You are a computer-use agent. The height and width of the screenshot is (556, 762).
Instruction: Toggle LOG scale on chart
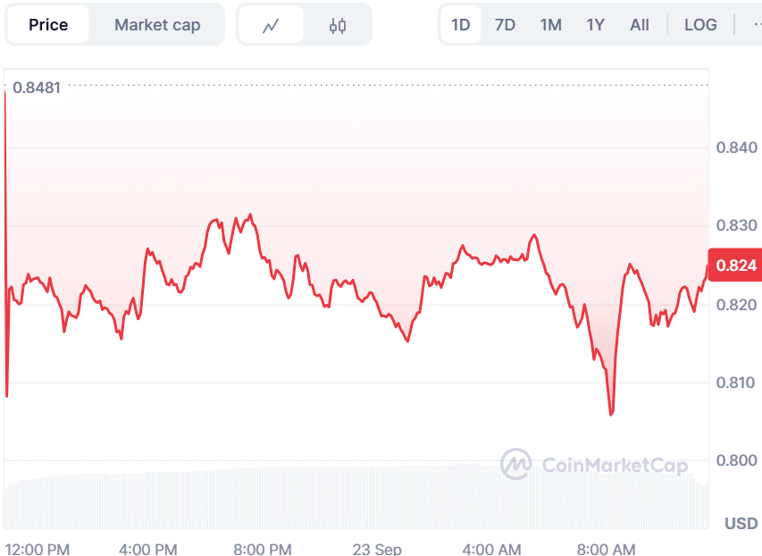tap(700, 25)
